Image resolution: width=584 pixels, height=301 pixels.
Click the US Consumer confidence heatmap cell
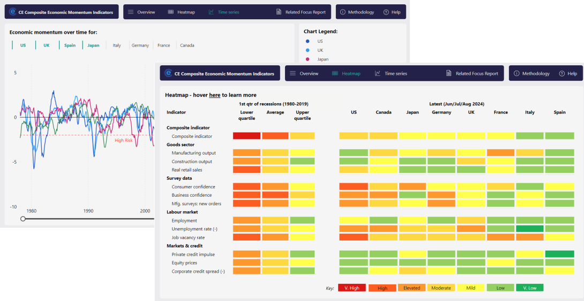(354, 187)
